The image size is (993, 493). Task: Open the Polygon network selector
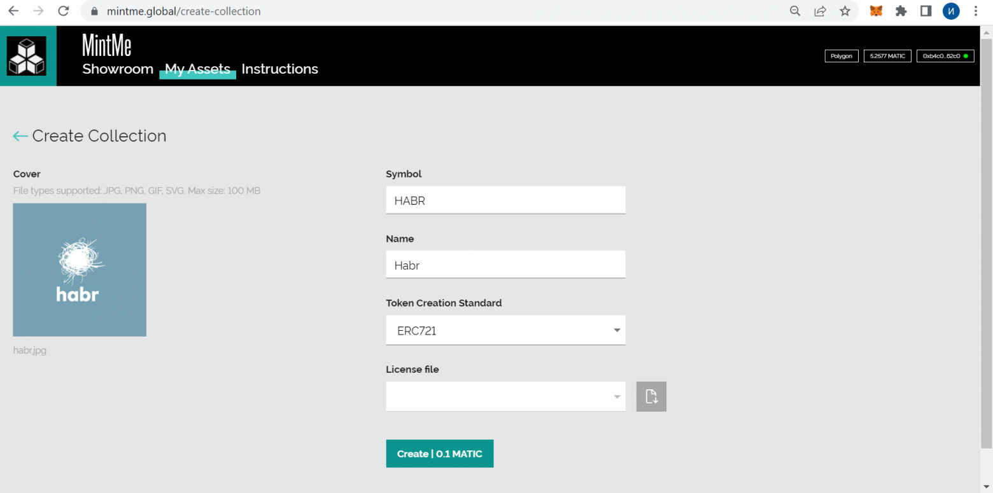coord(842,56)
